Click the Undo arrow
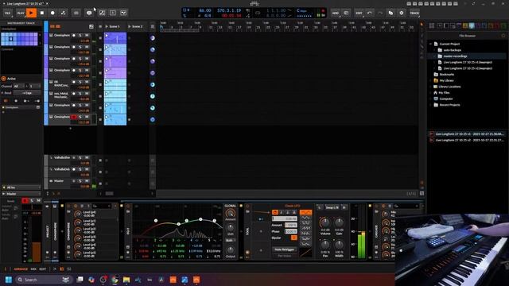Image resolution: width=509 pixels, height=286 pixels. 369,13
